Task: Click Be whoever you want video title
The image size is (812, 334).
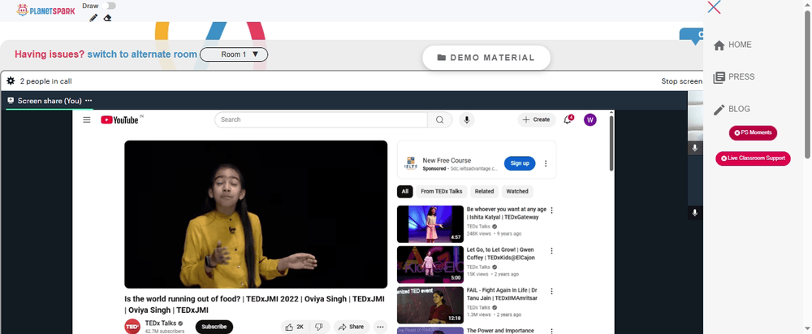Action: point(507,213)
